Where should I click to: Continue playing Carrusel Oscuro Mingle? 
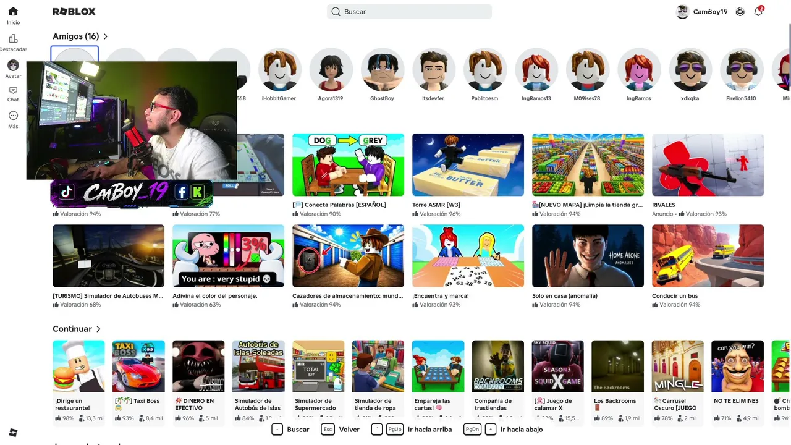pos(678,366)
